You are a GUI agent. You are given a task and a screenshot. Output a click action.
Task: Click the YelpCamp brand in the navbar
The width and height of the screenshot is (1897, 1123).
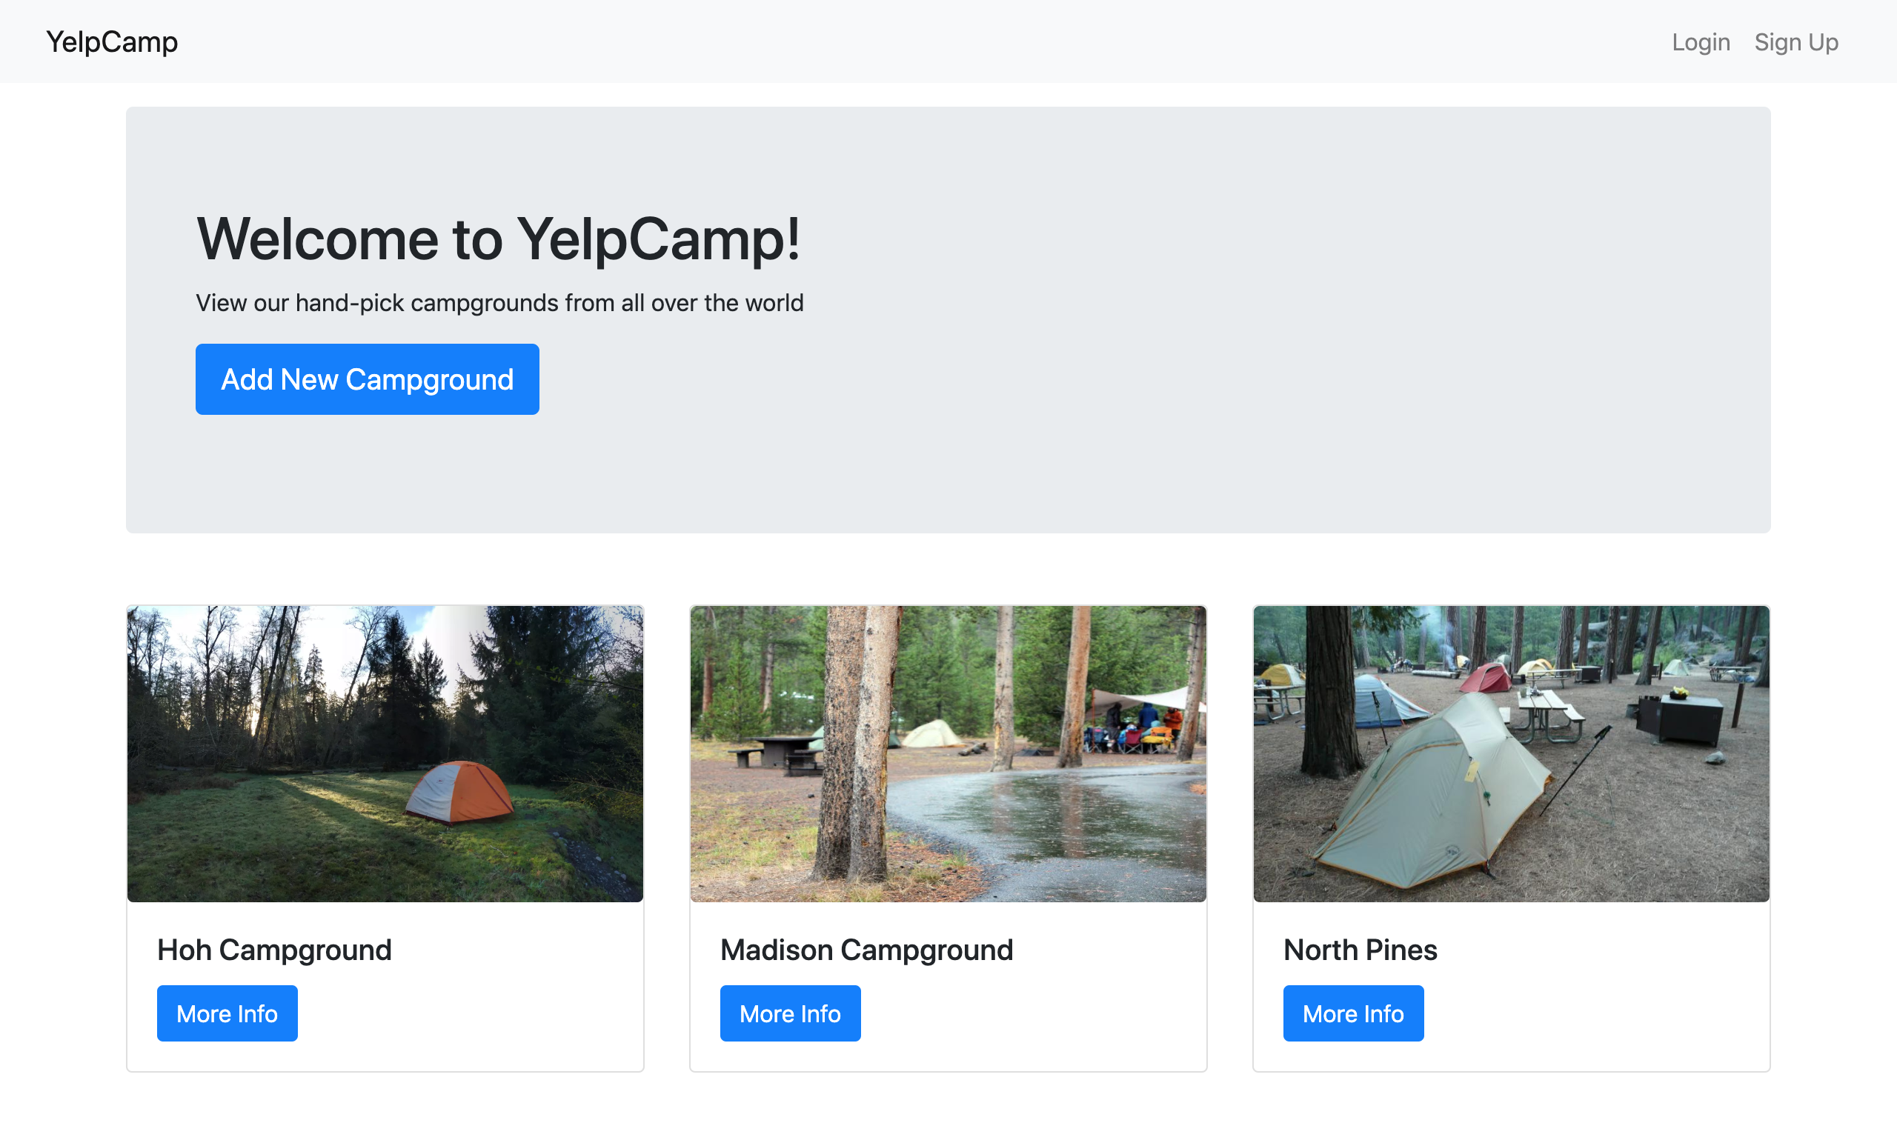[x=112, y=41]
